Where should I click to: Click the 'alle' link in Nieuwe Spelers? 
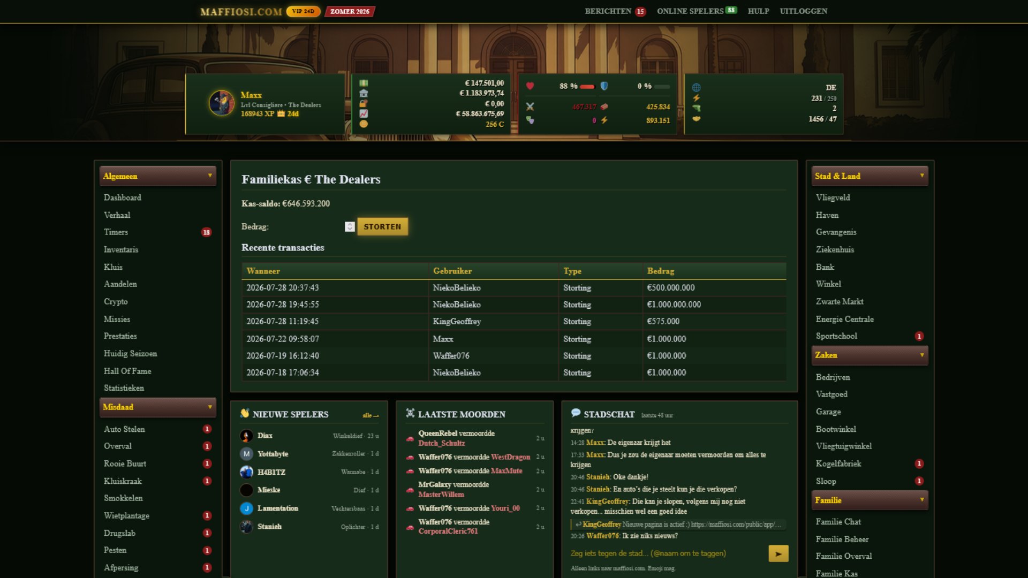(371, 415)
